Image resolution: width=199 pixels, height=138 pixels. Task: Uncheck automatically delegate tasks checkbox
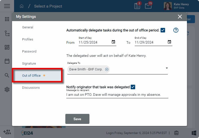pyautogui.click(x=163, y=30)
